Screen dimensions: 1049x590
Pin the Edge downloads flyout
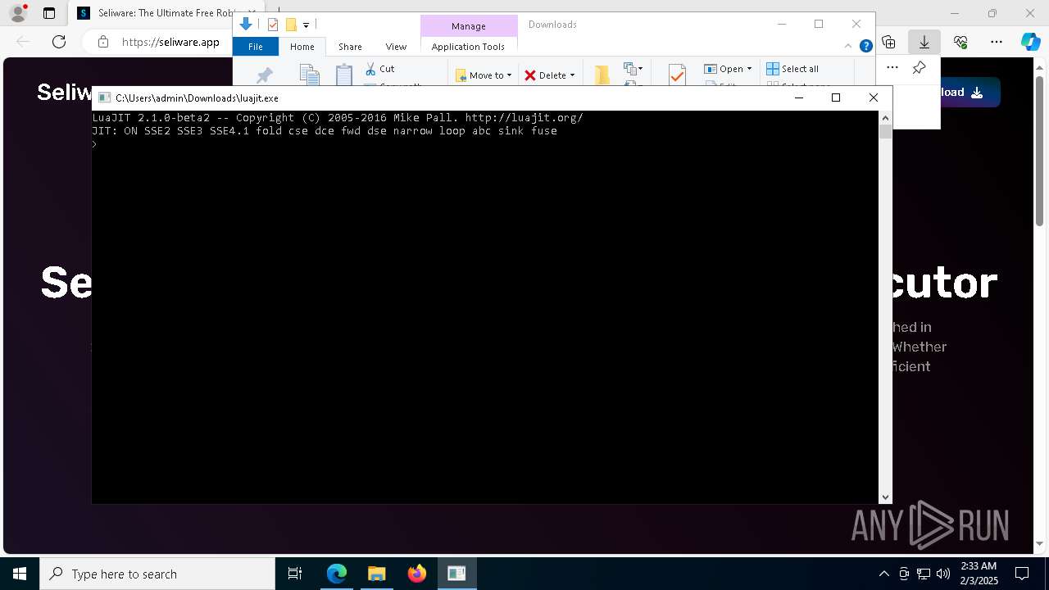click(x=920, y=67)
